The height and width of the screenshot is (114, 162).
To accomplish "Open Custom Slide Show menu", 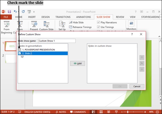I will click(46, 26).
